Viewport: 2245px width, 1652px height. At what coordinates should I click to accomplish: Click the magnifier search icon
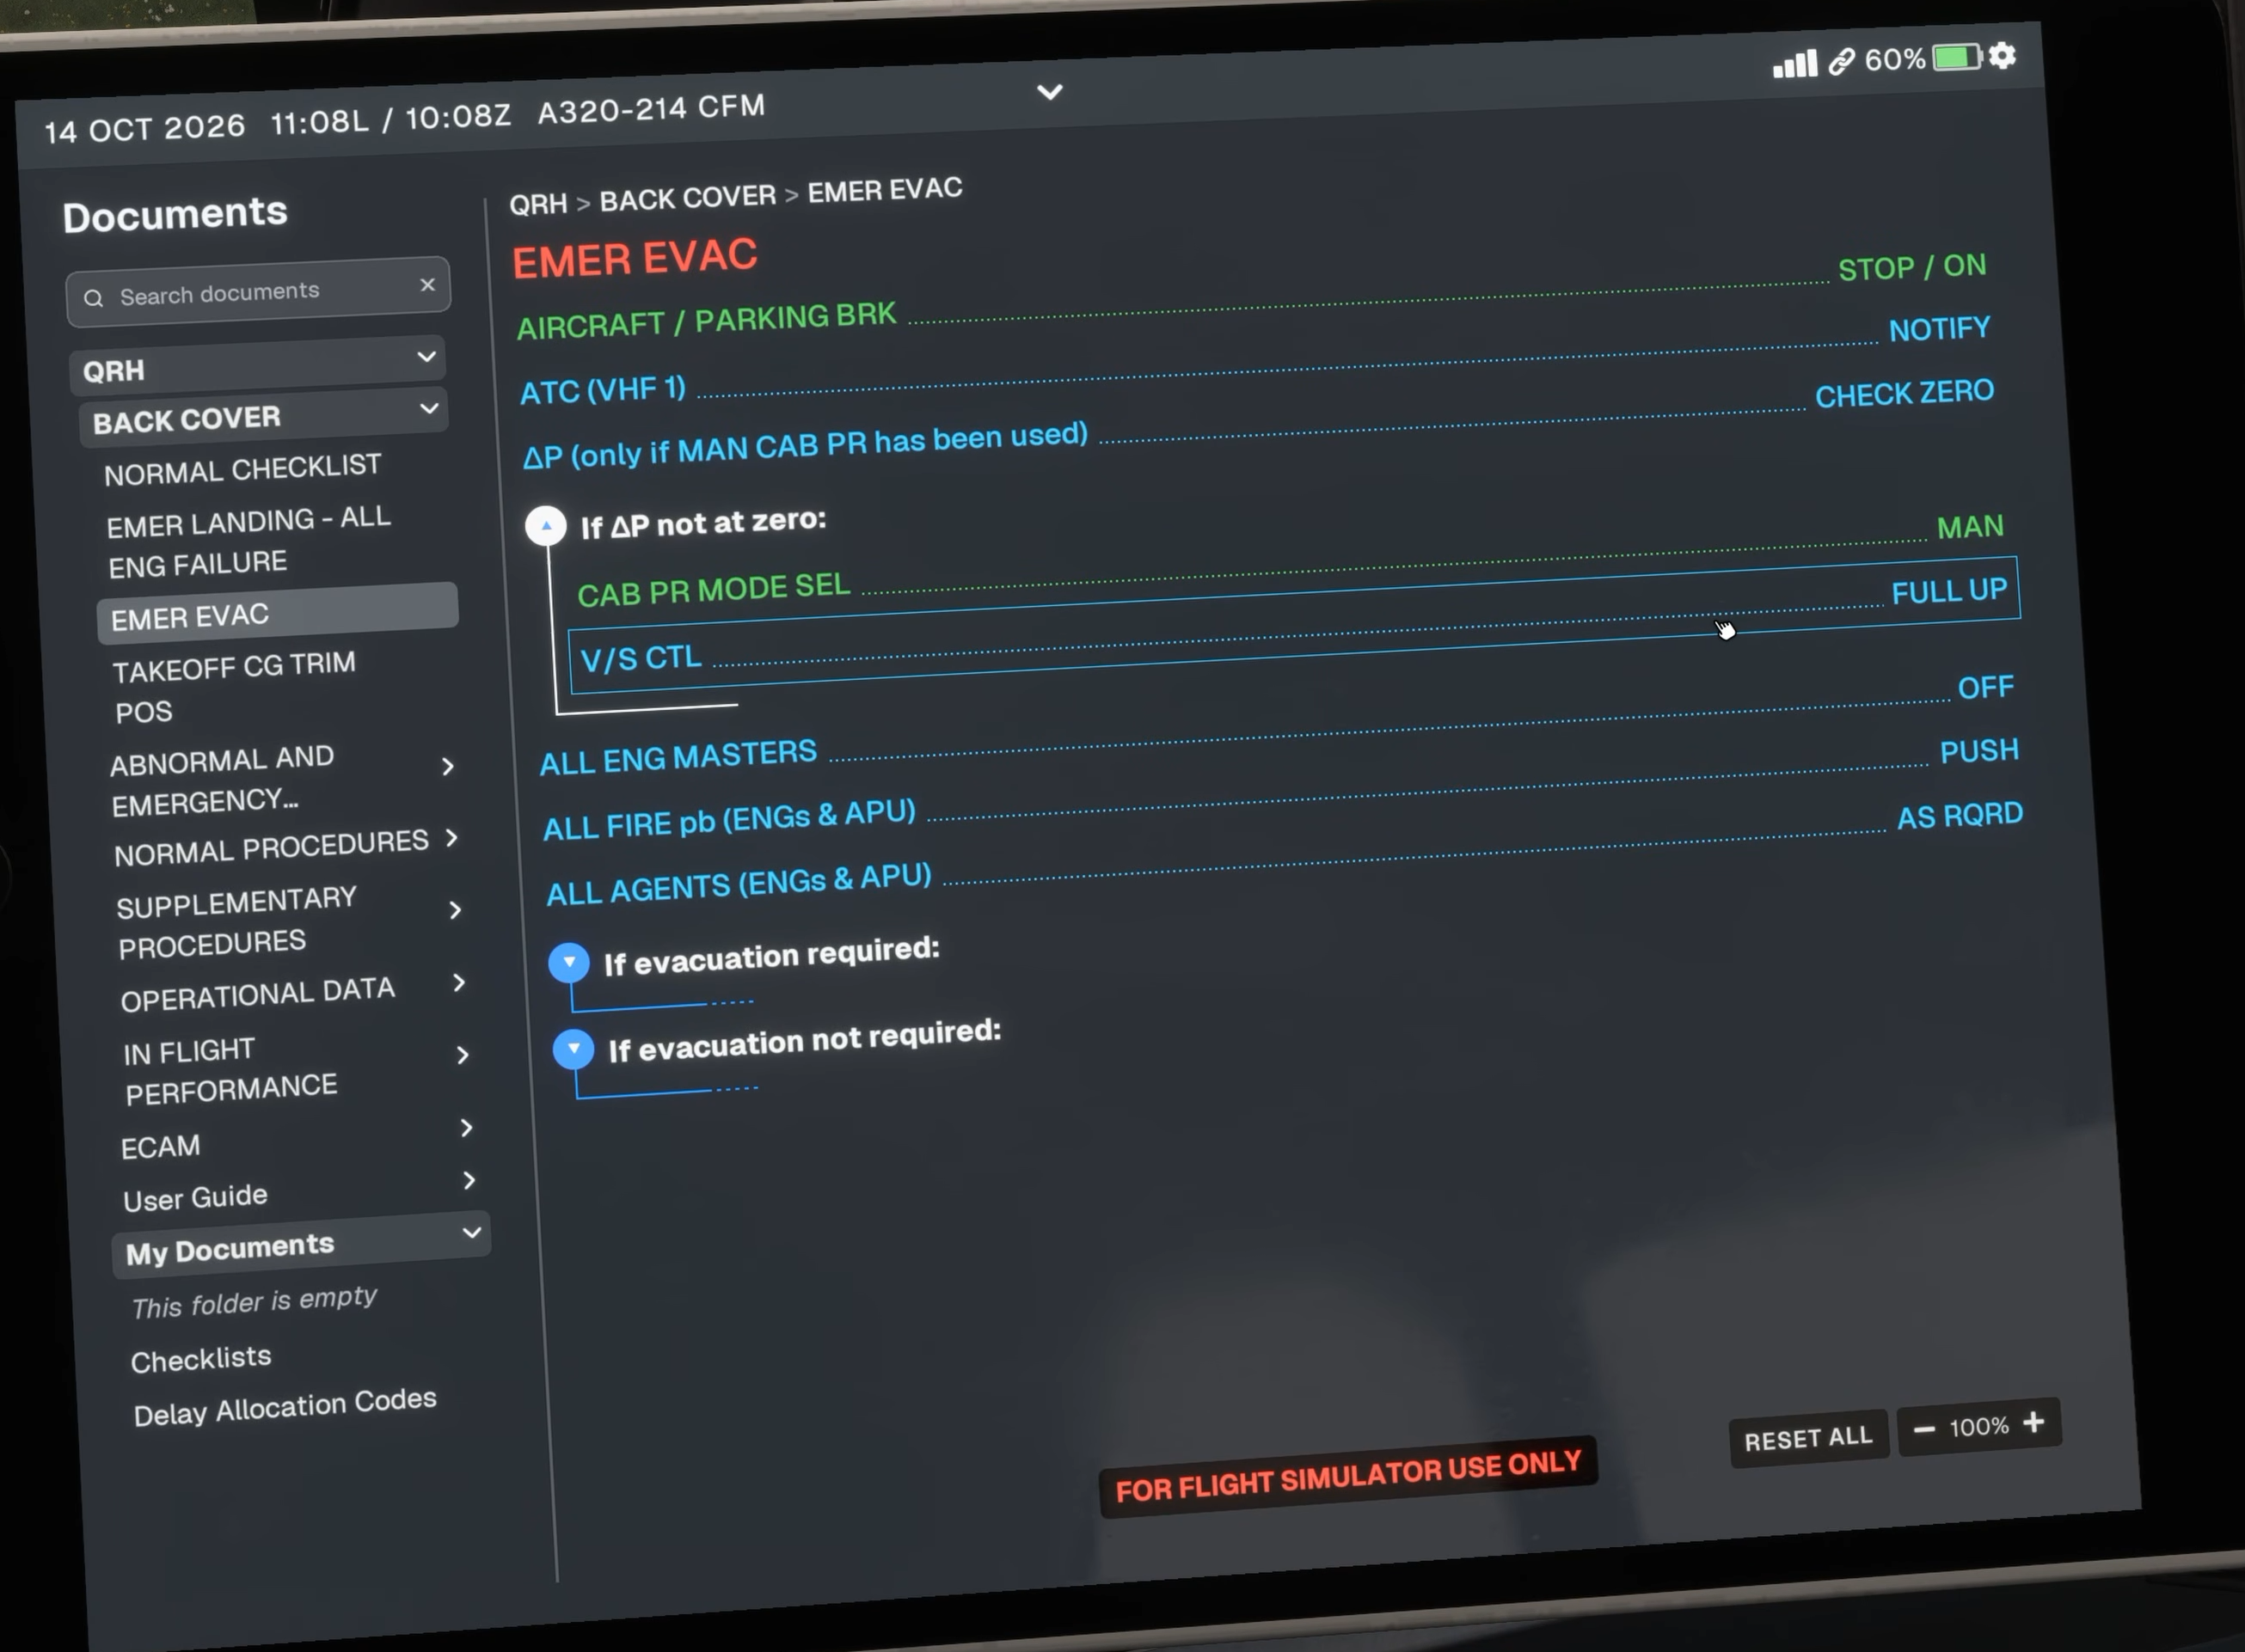point(94,298)
